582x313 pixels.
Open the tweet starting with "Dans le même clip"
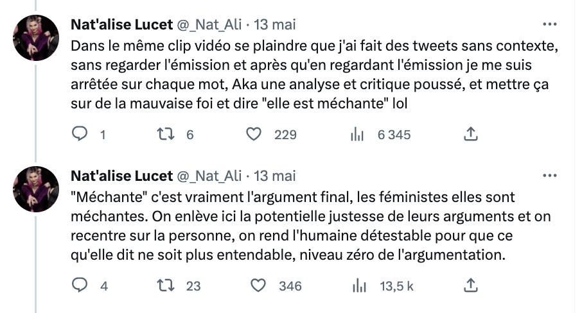[x=315, y=75]
